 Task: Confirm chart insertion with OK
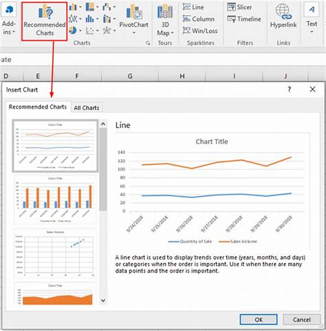click(258, 320)
